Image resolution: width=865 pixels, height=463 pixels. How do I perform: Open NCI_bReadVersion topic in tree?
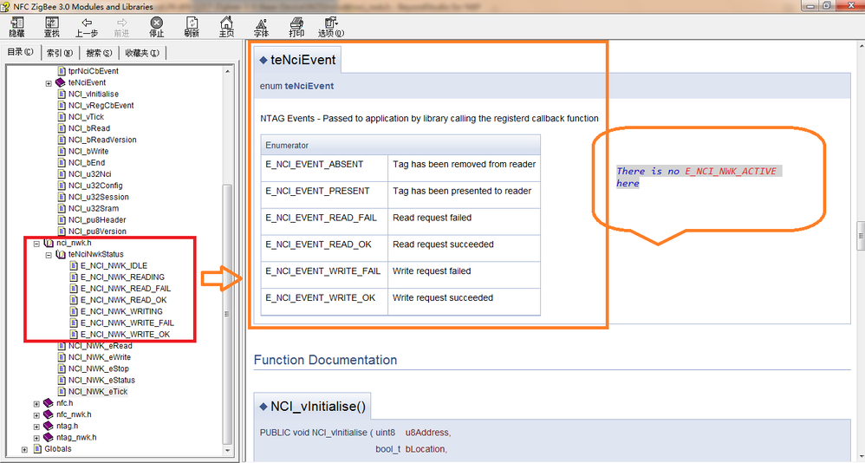point(102,140)
